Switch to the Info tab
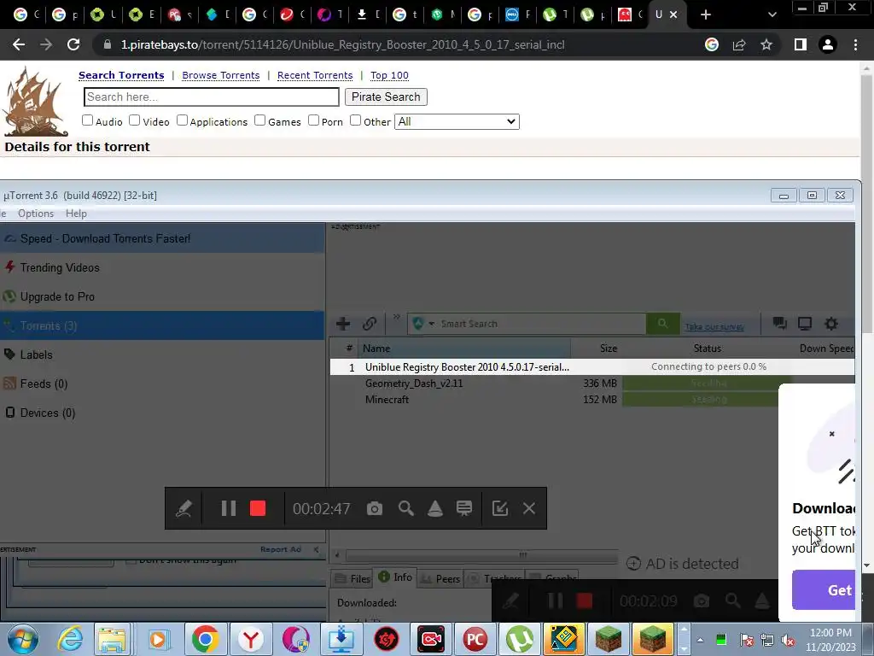 (x=395, y=577)
